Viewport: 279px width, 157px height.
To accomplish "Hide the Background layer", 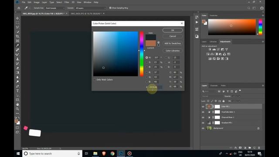I will click(x=203, y=128).
